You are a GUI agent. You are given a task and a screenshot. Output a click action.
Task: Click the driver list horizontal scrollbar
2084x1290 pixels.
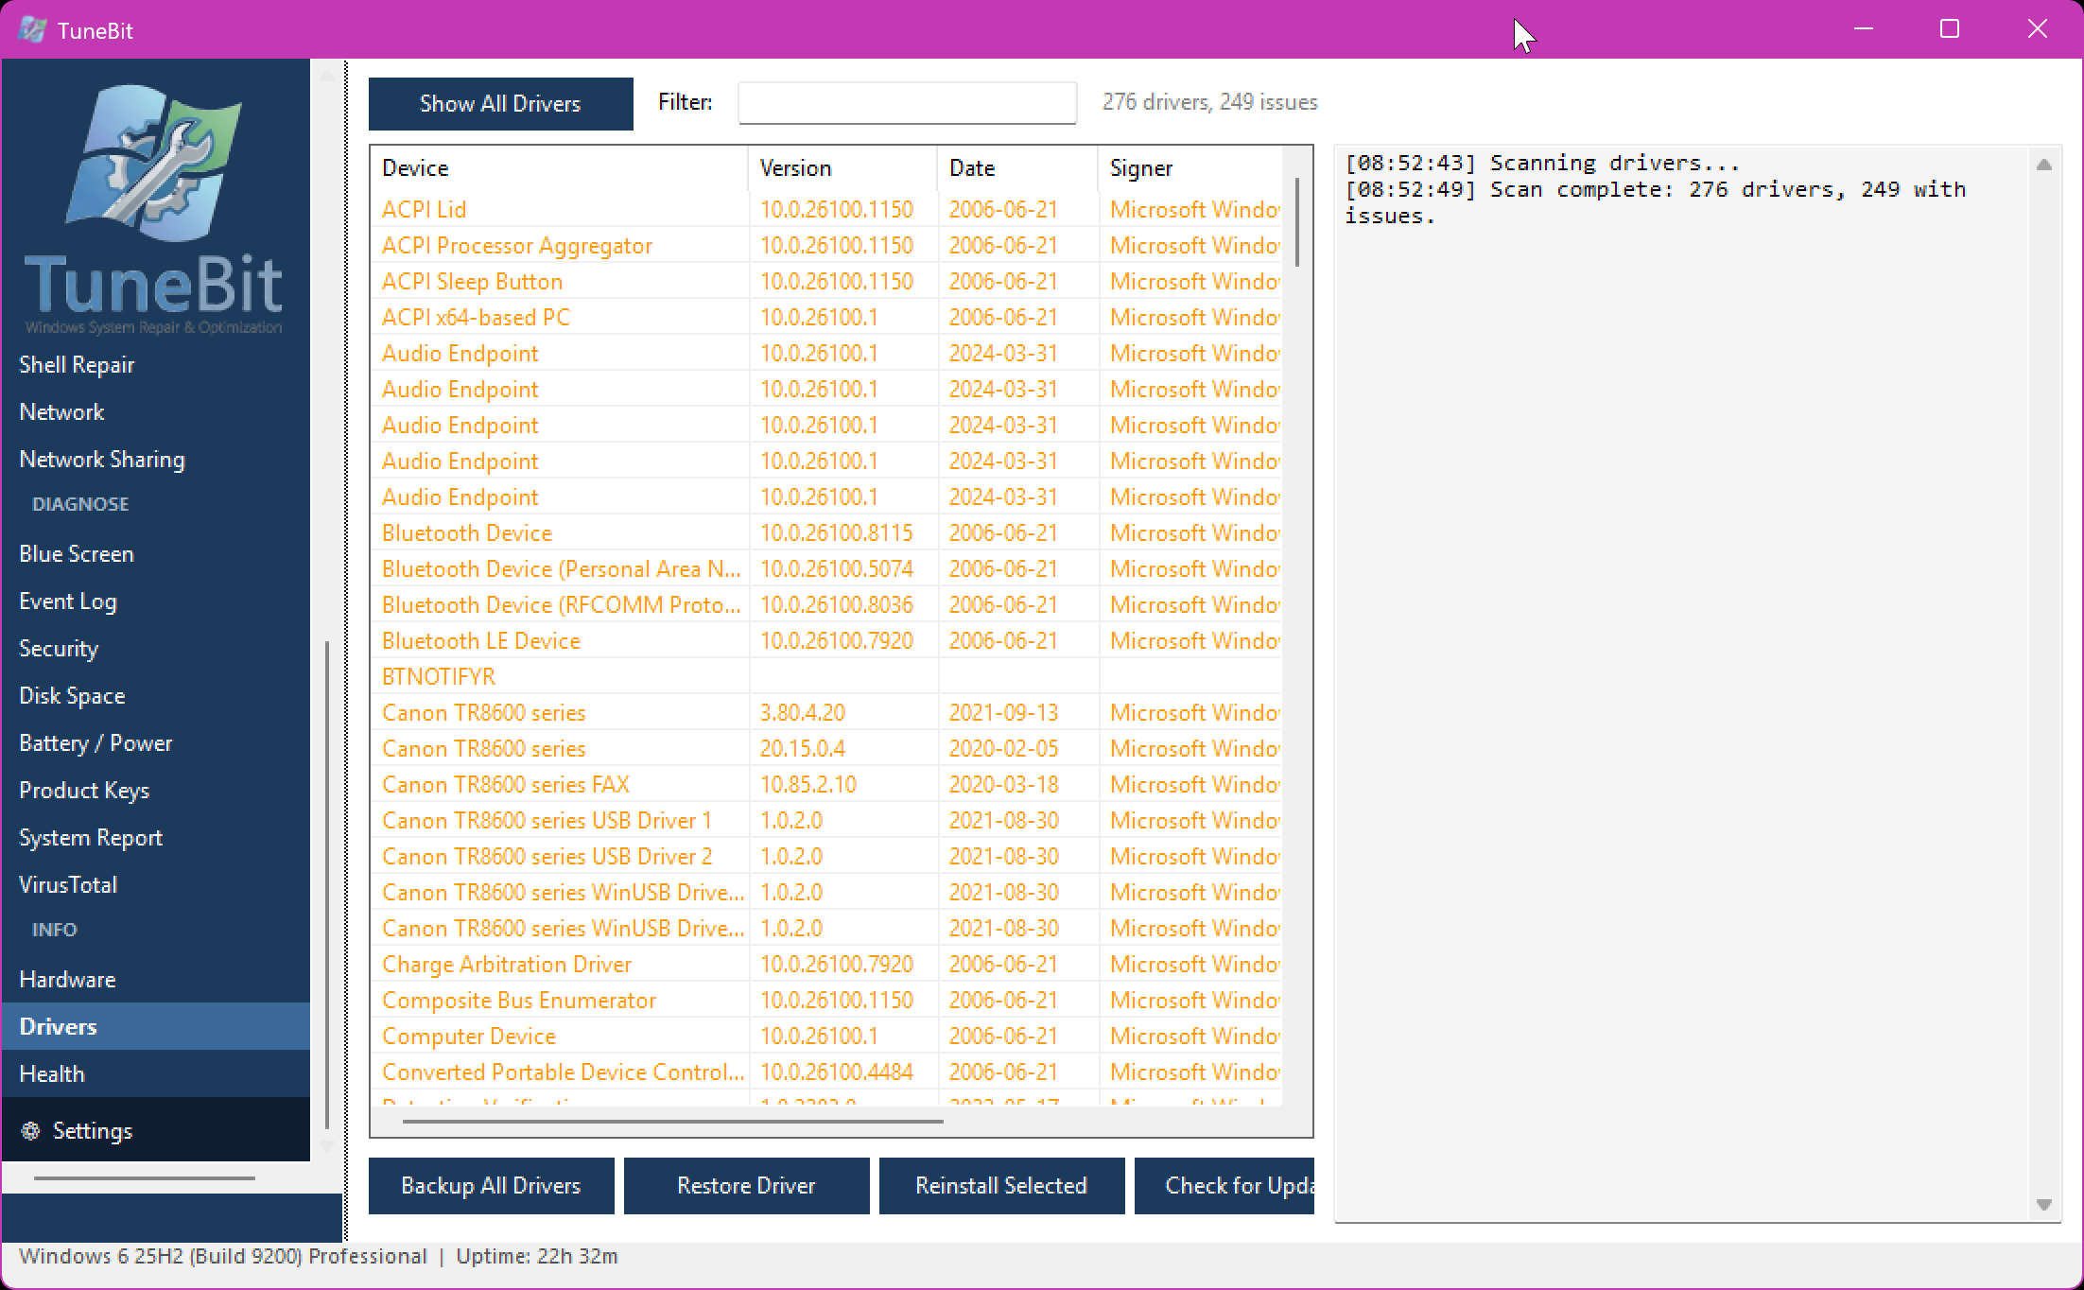click(672, 1122)
